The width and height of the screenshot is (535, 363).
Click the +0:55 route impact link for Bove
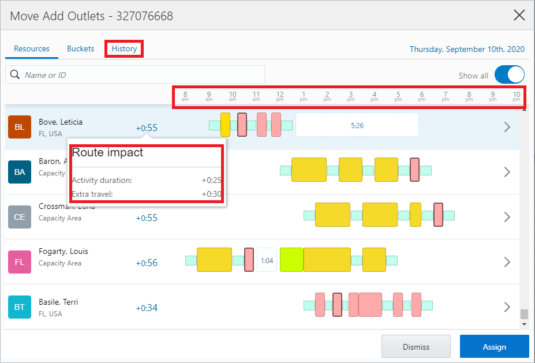tap(146, 128)
